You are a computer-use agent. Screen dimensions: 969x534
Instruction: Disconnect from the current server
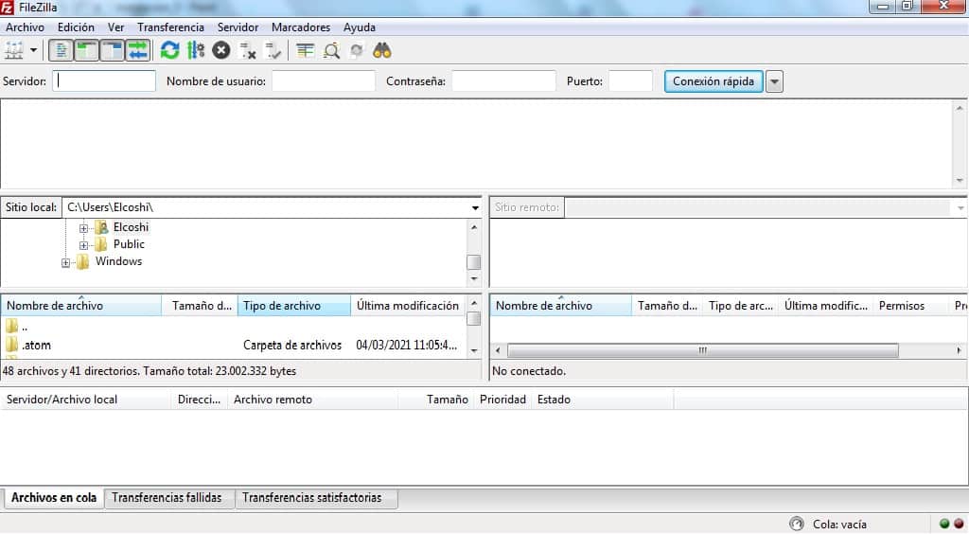[247, 51]
